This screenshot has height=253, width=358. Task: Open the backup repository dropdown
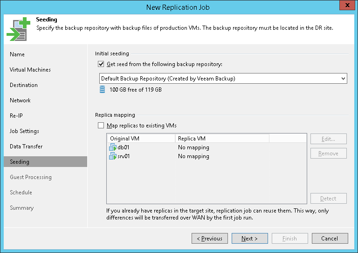343,79
